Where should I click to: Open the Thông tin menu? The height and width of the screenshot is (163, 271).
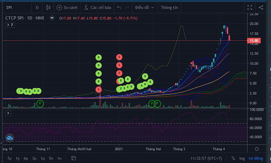pos(169,7)
